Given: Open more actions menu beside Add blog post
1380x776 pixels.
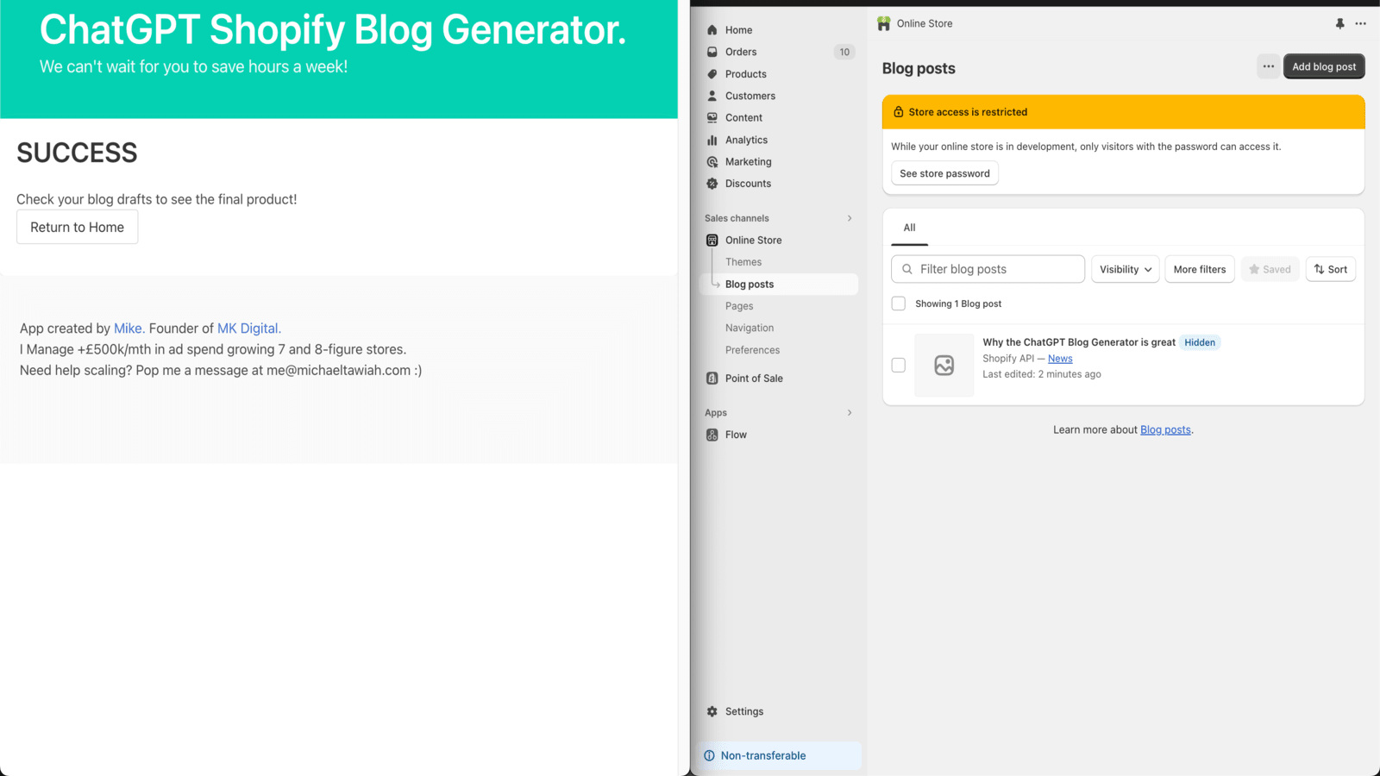Looking at the screenshot, I should (x=1269, y=66).
